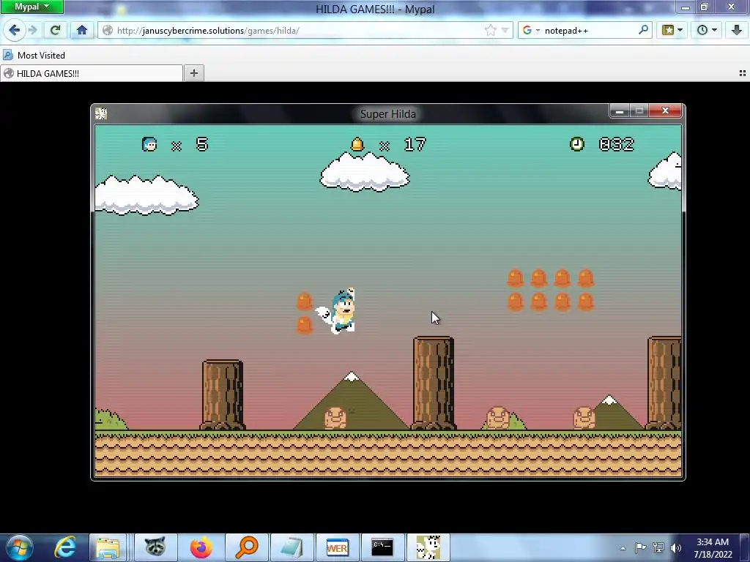This screenshot has height=562, width=750.
Task: Click the site identity globe in address bar
Action: [x=108, y=31]
